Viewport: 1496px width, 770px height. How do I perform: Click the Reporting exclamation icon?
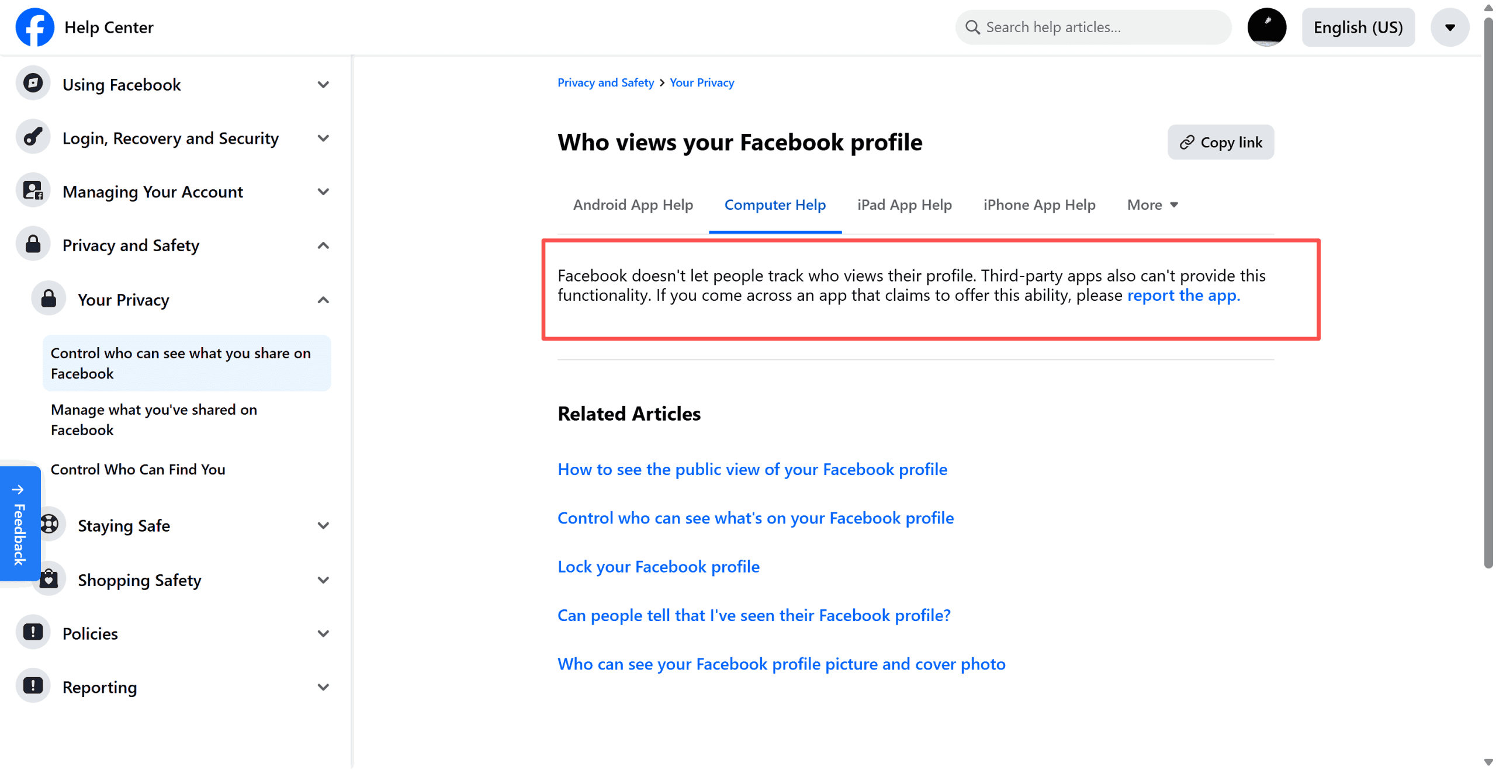pyautogui.click(x=33, y=686)
